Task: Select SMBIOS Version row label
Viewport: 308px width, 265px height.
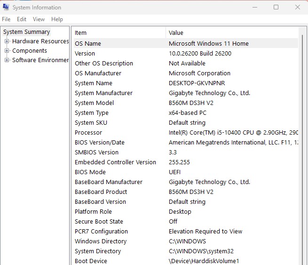Action: click(96, 153)
